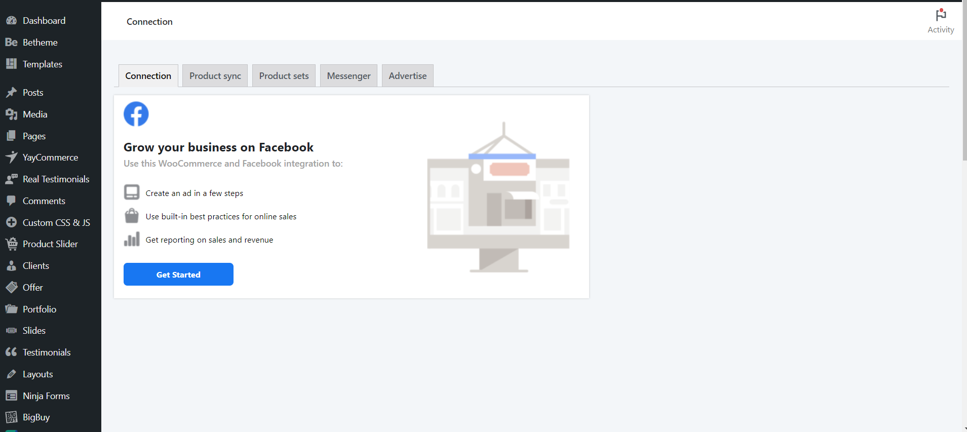Click the Ninja Forms icon
This screenshot has height=432, width=967.
click(x=11, y=396)
